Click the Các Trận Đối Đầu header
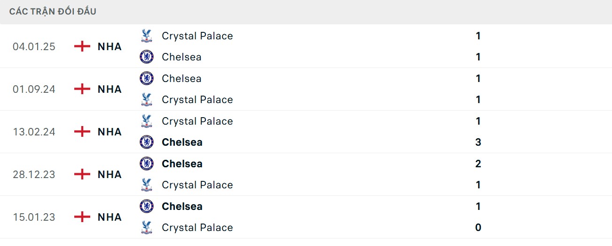 click(53, 11)
